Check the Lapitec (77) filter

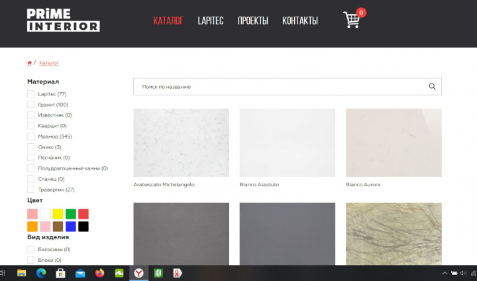(x=30, y=93)
